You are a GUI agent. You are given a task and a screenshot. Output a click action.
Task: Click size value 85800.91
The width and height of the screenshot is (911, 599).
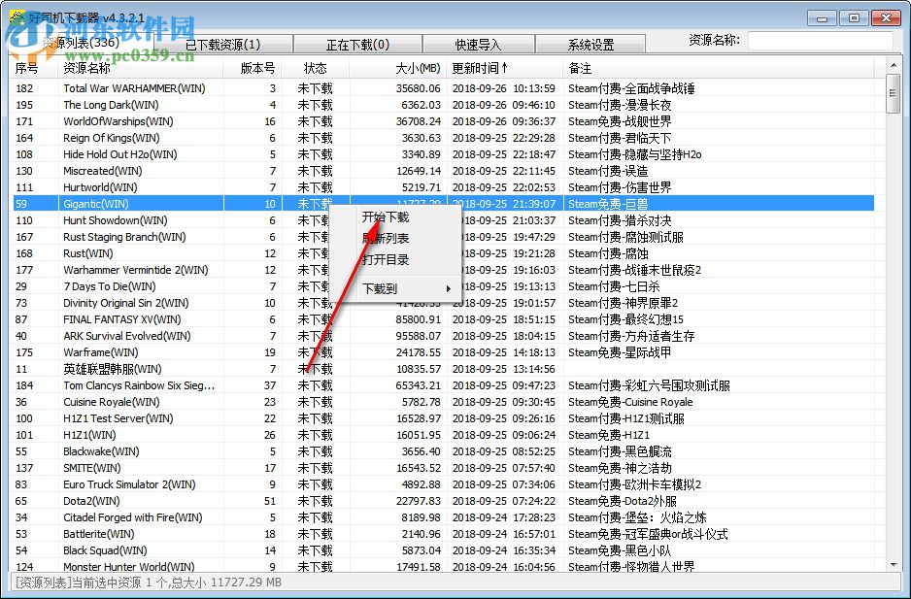pyautogui.click(x=418, y=319)
